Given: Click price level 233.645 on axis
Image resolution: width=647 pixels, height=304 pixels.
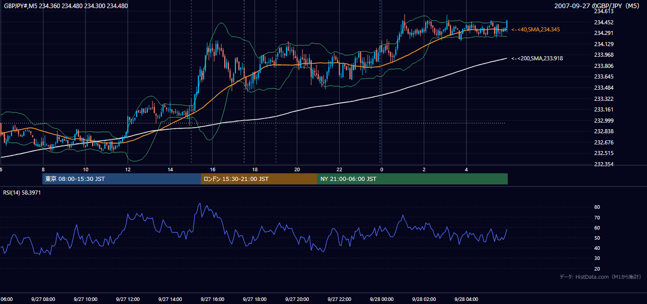Looking at the screenshot, I should tap(603, 77).
